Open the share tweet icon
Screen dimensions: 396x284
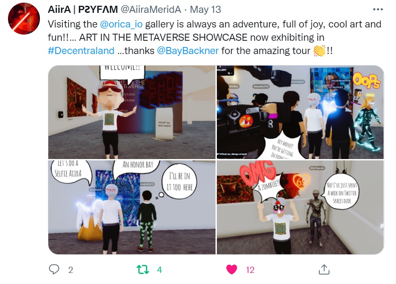(324, 269)
